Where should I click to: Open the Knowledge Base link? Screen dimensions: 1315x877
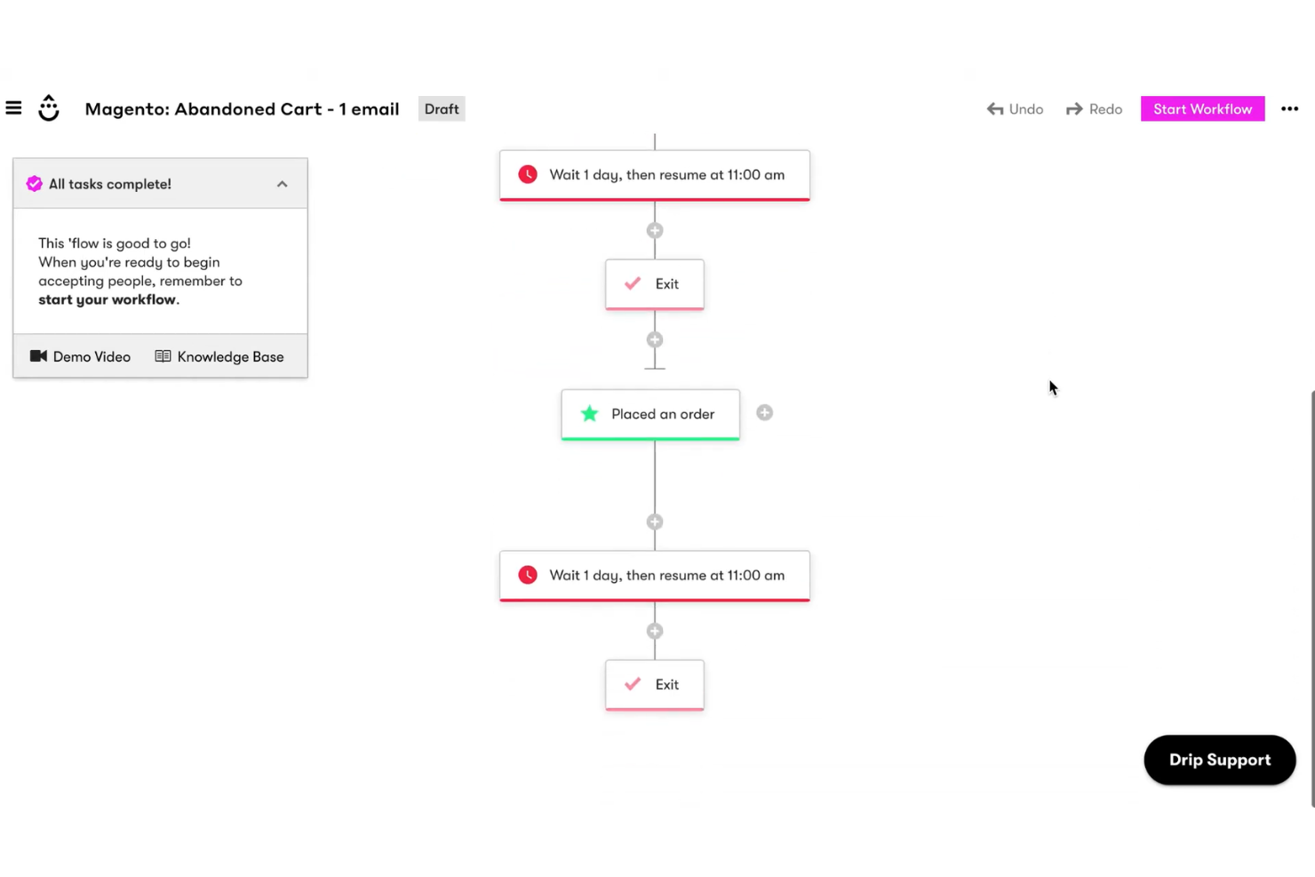(219, 356)
